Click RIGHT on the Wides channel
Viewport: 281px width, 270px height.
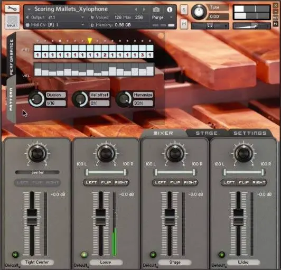click(x=259, y=182)
